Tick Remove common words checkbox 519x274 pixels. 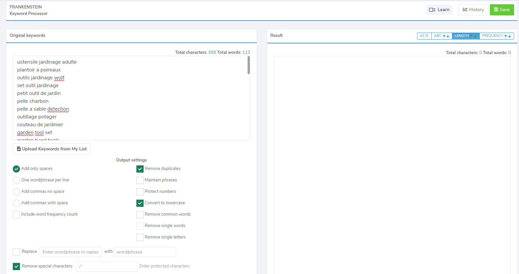140,215
